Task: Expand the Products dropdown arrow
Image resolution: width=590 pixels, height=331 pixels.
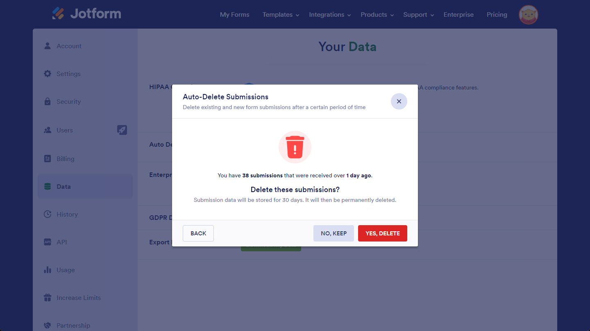Action: tap(392, 15)
